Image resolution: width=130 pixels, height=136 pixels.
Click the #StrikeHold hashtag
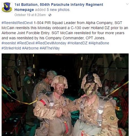point(11,48)
